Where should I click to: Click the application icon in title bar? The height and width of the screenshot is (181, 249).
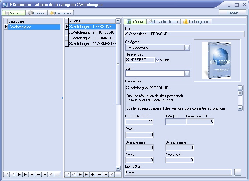(5, 5)
